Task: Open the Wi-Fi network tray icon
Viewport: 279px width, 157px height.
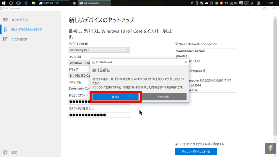Action: [231, 3]
